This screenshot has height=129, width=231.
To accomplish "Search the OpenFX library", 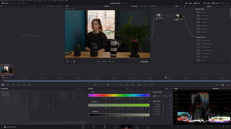I will pyautogui.click(x=226, y=6).
